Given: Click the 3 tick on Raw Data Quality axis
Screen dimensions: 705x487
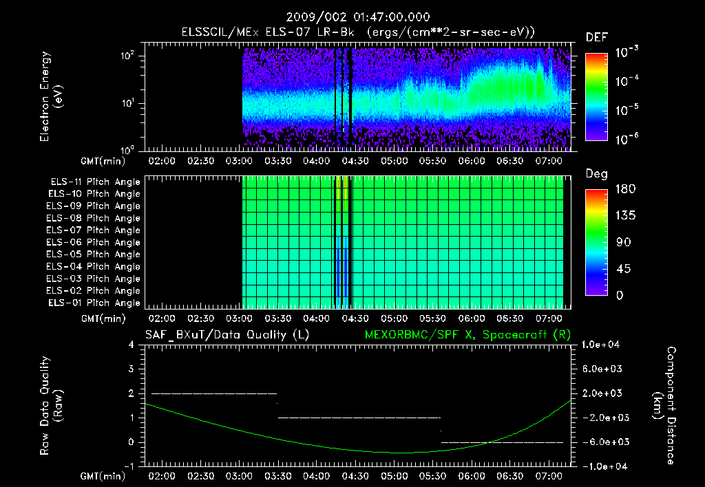Looking at the screenshot, I should pos(131,369).
